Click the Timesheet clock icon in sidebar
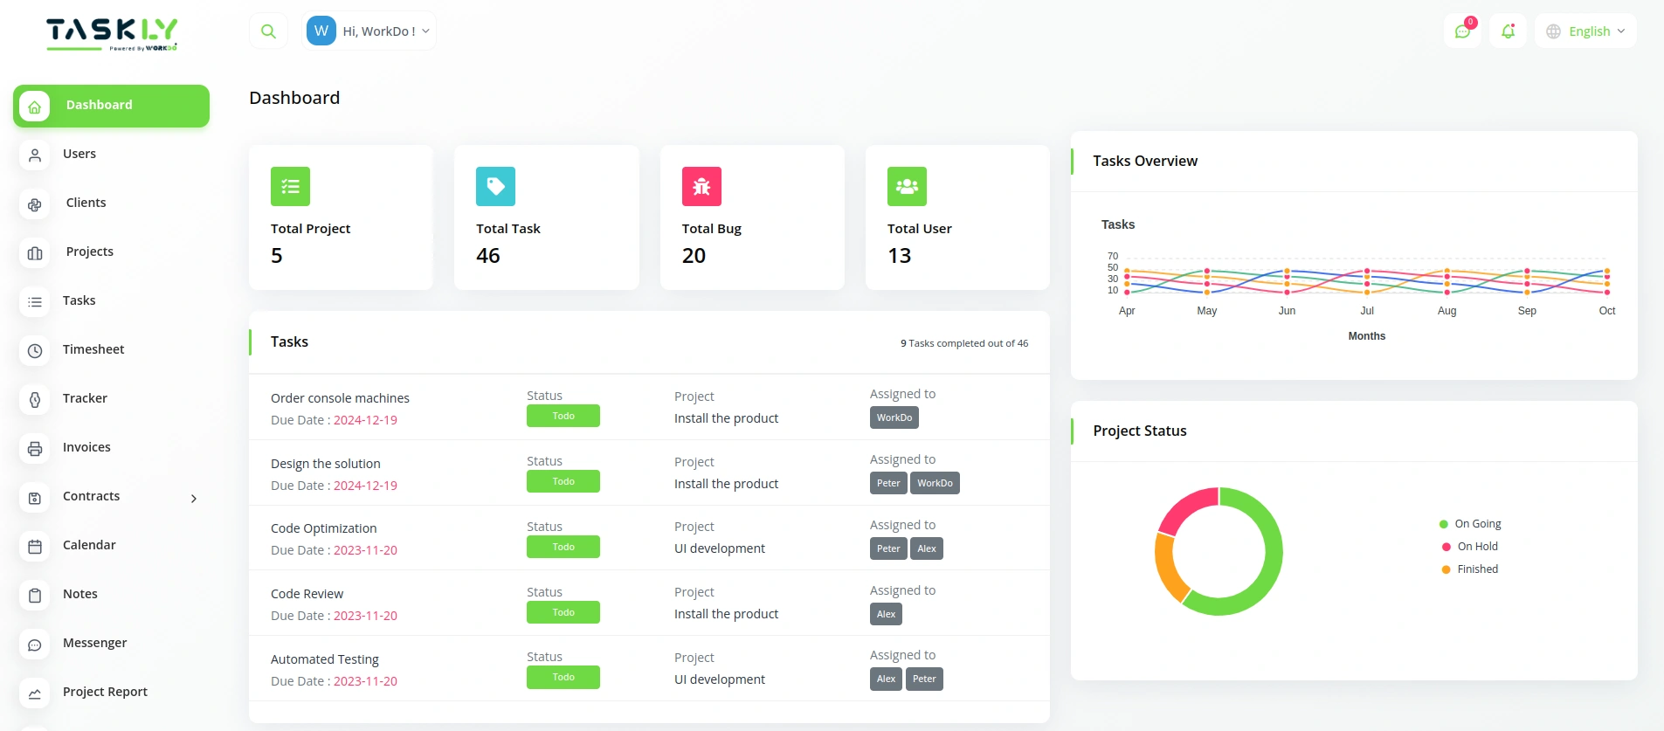Image resolution: width=1664 pixels, height=731 pixels. 35,350
